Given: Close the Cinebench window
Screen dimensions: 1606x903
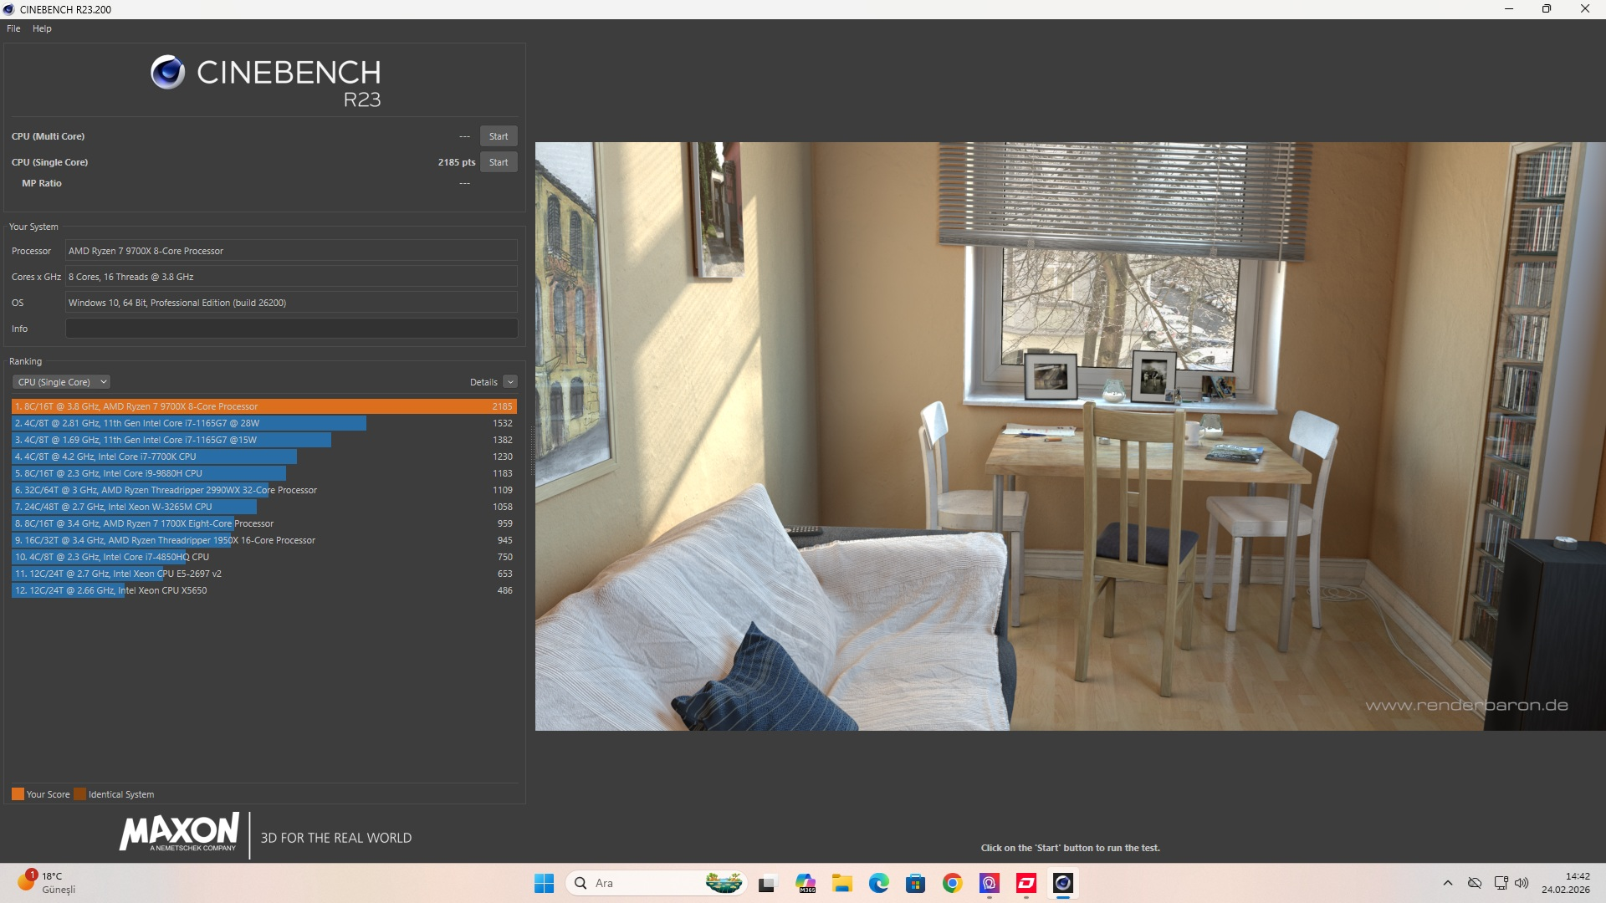Looking at the screenshot, I should (1585, 9).
